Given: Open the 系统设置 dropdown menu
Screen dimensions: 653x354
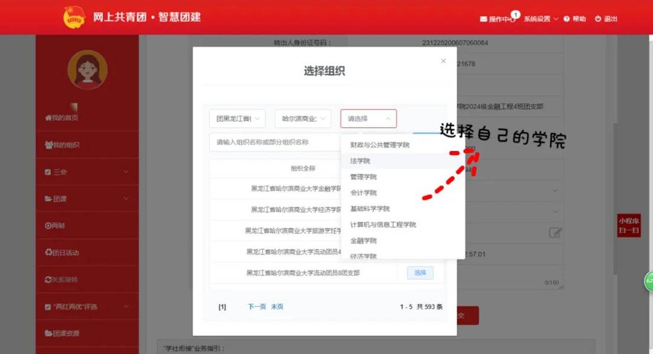Looking at the screenshot, I should pos(540,19).
